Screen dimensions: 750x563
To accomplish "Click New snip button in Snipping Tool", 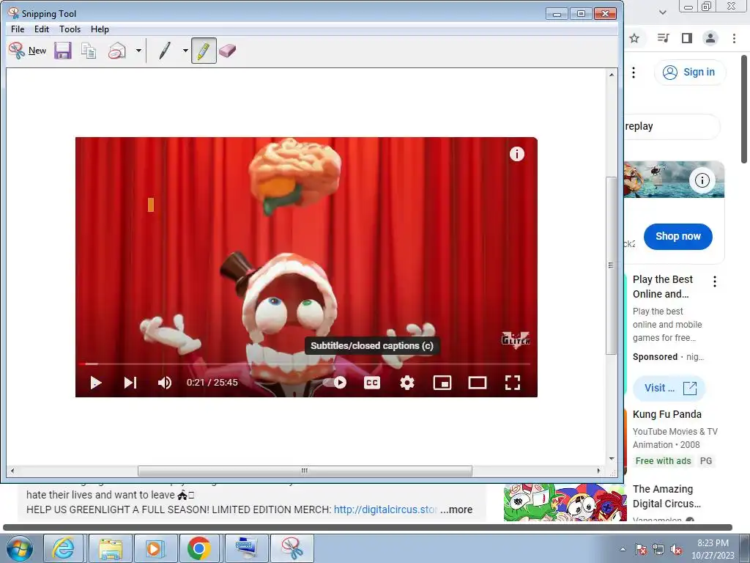I will pyautogui.click(x=27, y=51).
